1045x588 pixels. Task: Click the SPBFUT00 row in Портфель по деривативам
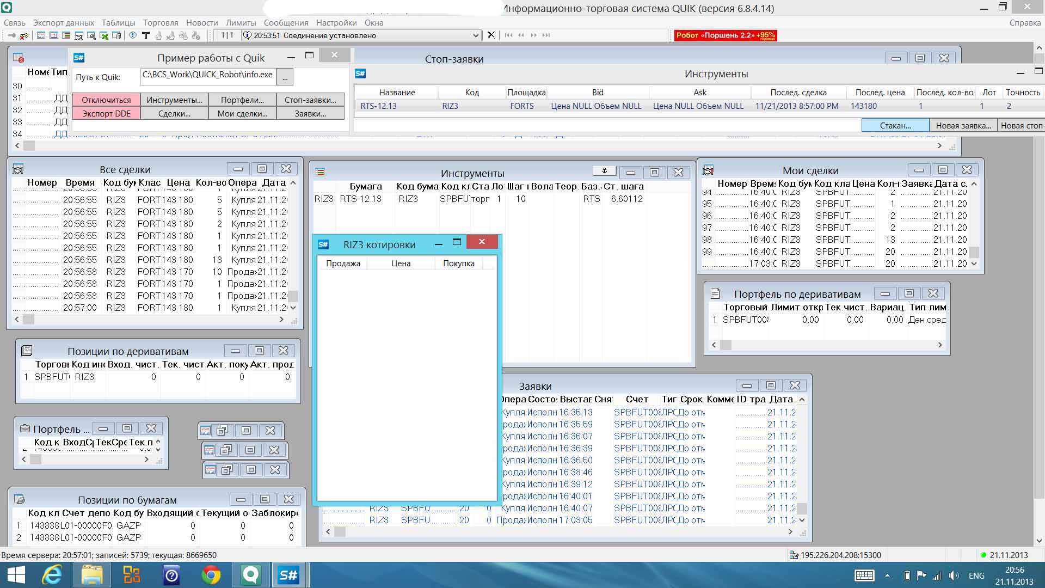829,320
